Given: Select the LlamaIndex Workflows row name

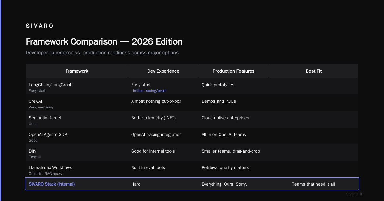Looking at the screenshot, I should pos(51,167).
